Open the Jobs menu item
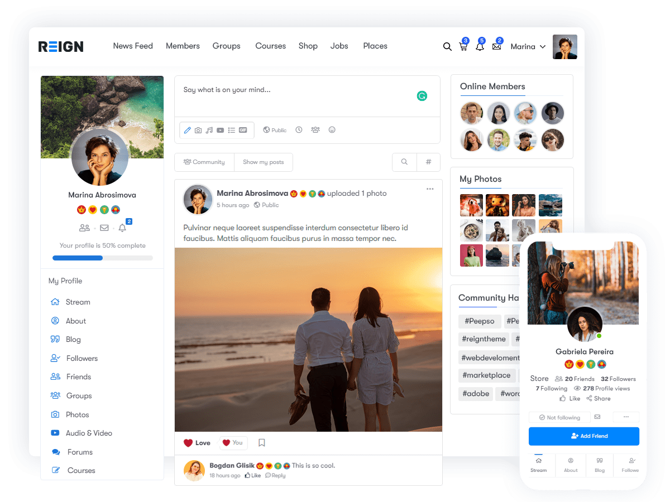This screenshot has width=670, height=502. pyautogui.click(x=339, y=46)
